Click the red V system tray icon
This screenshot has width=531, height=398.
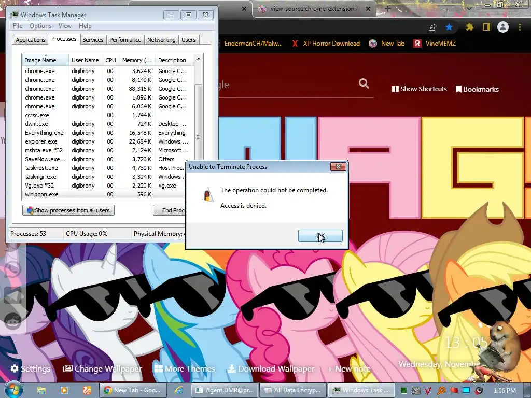428,391
